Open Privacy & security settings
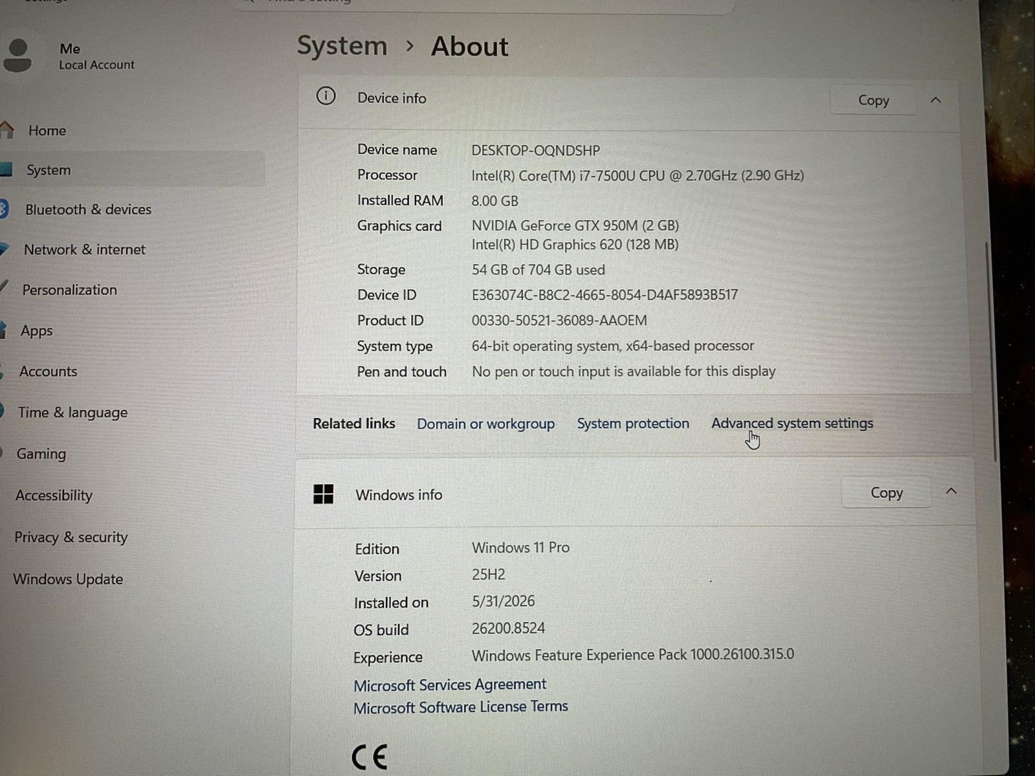This screenshot has width=1035, height=776. click(71, 537)
